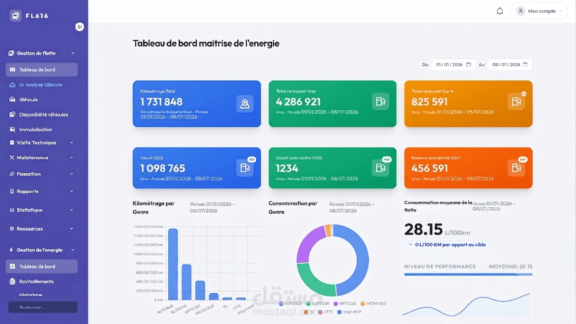Click the Immobilisation sidebar icon
576x324 pixels.
(12, 130)
